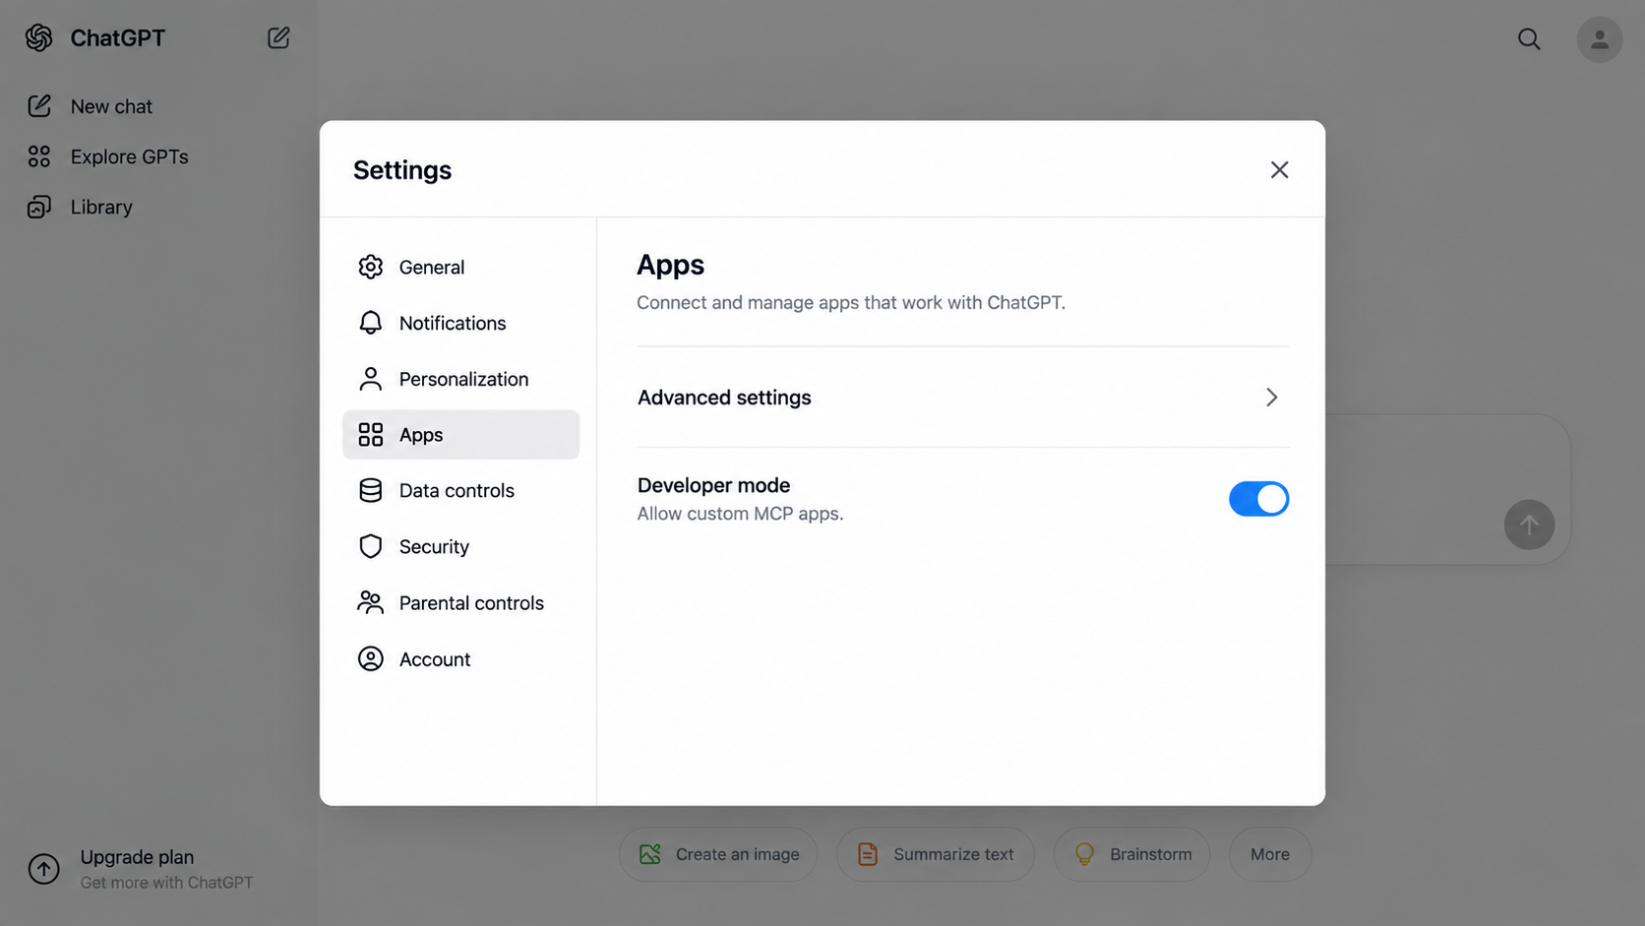This screenshot has width=1645, height=926.
Task: Turn off the Developer mode switch
Action: point(1258,499)
